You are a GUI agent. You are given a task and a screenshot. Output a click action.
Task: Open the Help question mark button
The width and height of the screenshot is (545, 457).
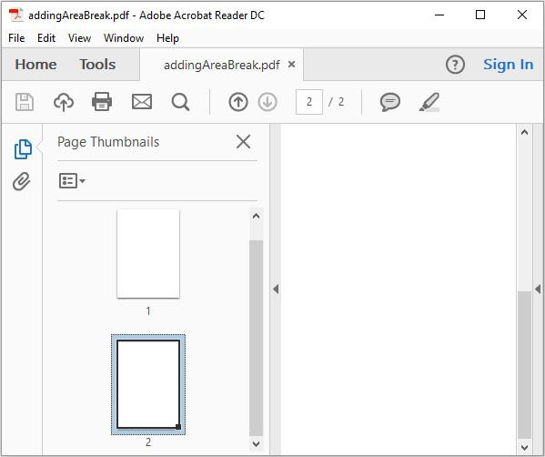point(455,65)
